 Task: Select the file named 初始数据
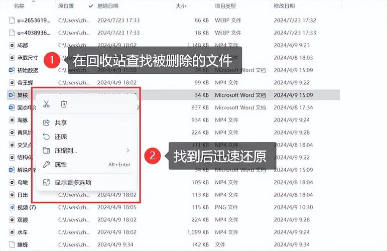(28, 70)
